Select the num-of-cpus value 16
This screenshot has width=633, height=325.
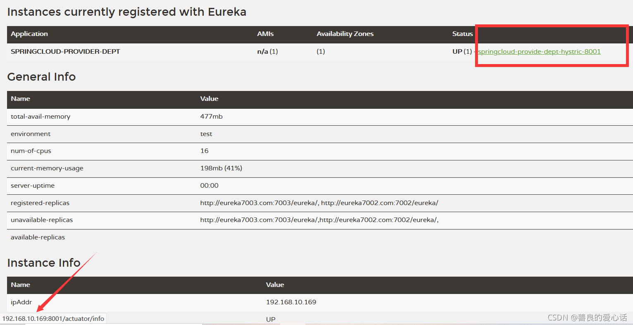[x=204, y=151]
